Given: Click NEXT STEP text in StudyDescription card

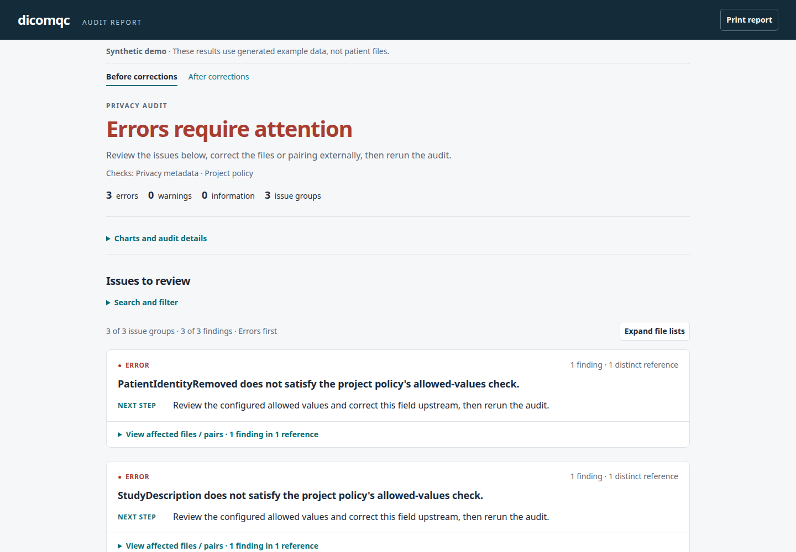Looking at the screenshot, I should 137,517.
